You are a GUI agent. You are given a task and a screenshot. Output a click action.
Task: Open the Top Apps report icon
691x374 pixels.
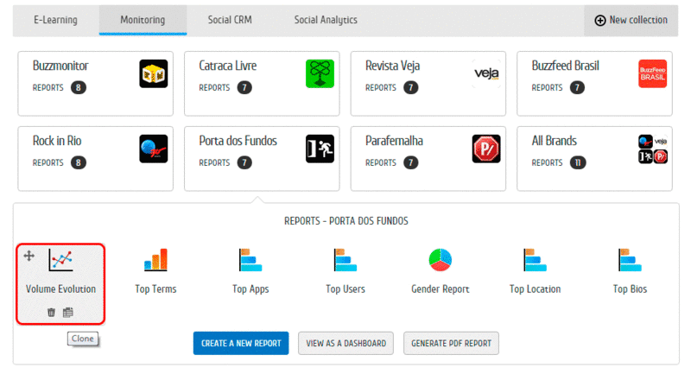coord(251,259)
